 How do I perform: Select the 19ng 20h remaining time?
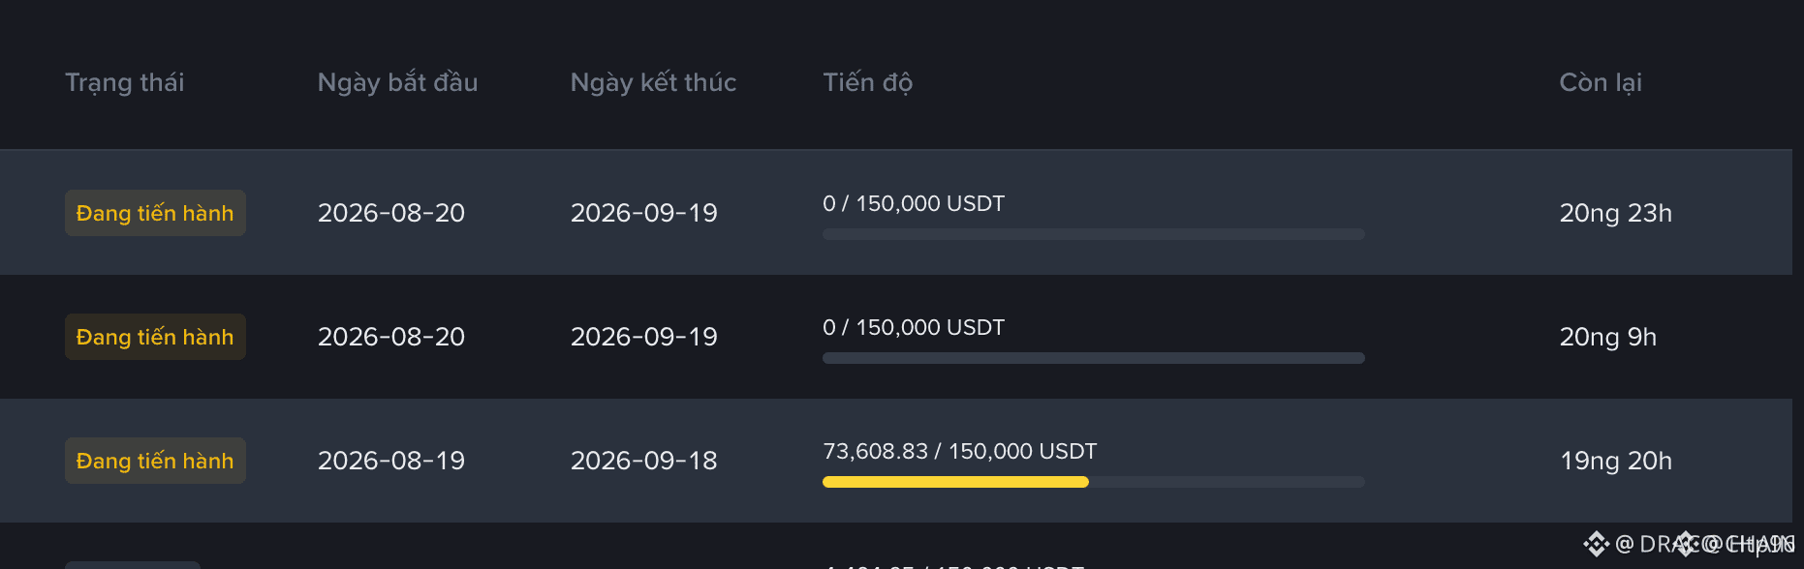pos(1615,461)
